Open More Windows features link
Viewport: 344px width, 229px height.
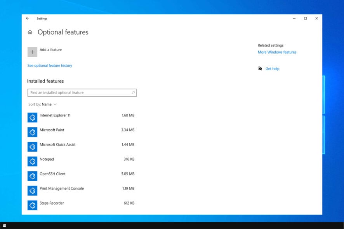[x=277, y=52]
